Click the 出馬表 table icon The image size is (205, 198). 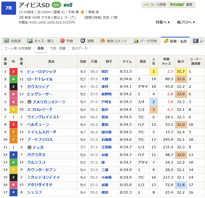click(6, 41)
